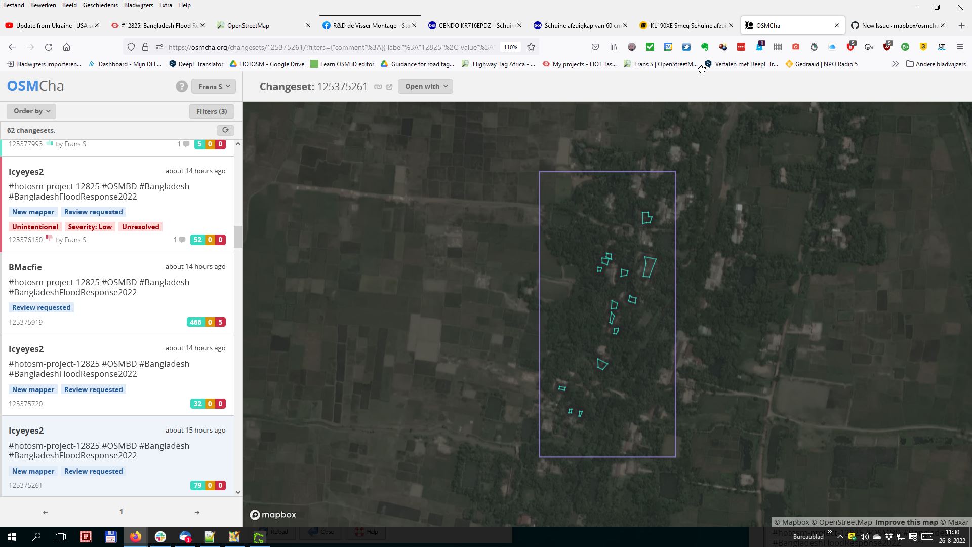Open the Bladwijzers menu
972x547 pixels.
pos(138,5)
